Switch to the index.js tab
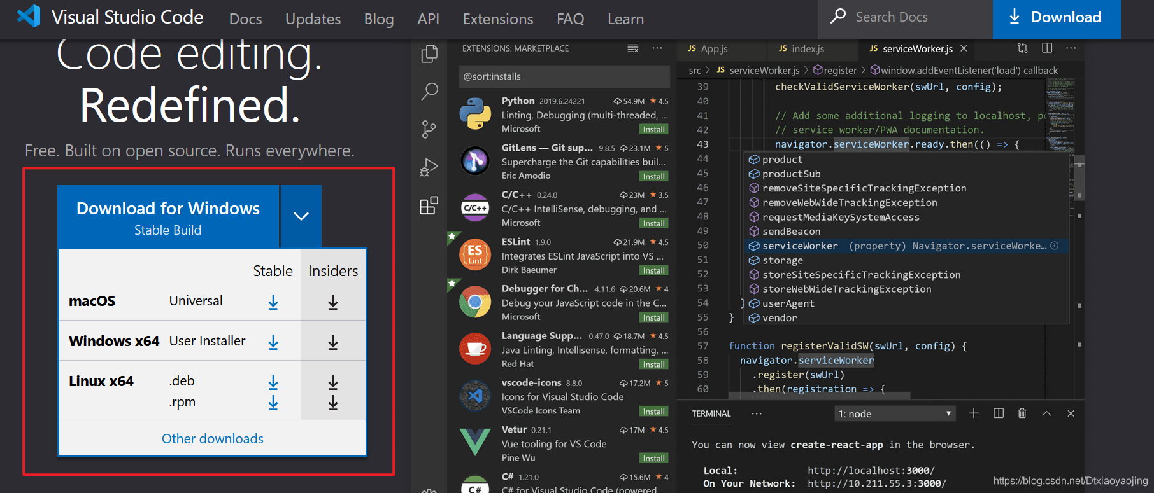Viewport: 1154px width, 493px height. (x=801, y=48)
